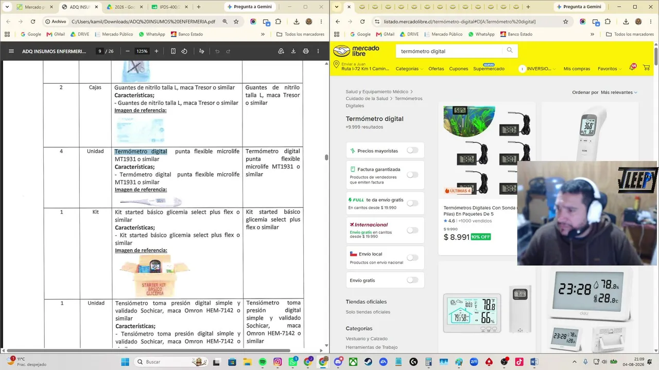Image resolution: width=659 pixels, height=370 pixels.
Task: Show more bookmarks chevron in MercadoLibre window
Action: click(592, 34)
